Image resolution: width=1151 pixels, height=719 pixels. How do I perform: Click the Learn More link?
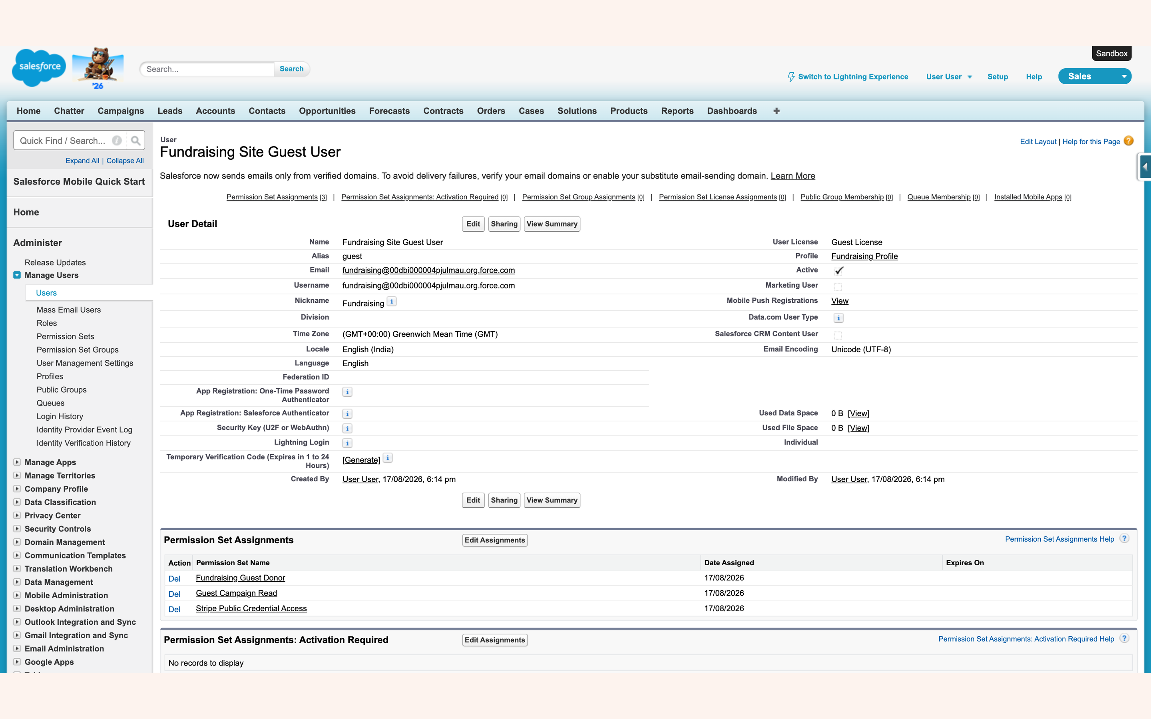[793, 176]
